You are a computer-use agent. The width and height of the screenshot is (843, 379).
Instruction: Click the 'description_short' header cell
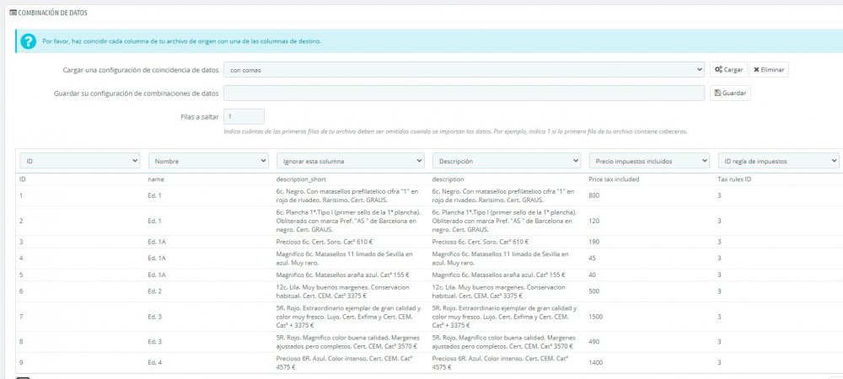click(299, 179)
